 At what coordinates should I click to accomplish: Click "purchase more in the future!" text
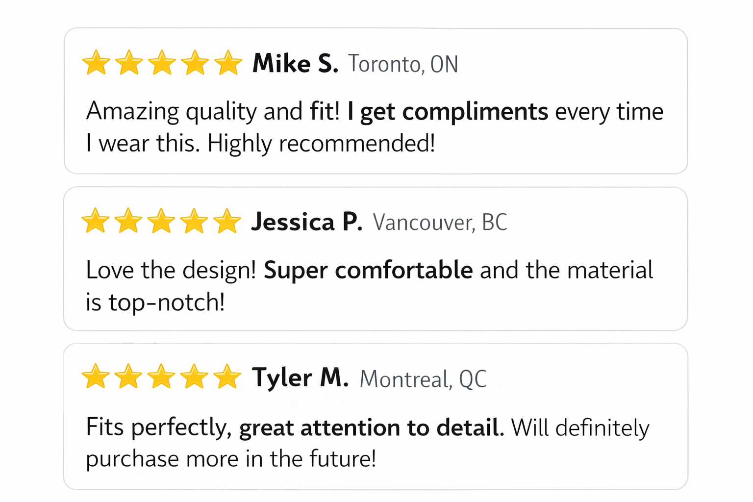coord(231,459)
